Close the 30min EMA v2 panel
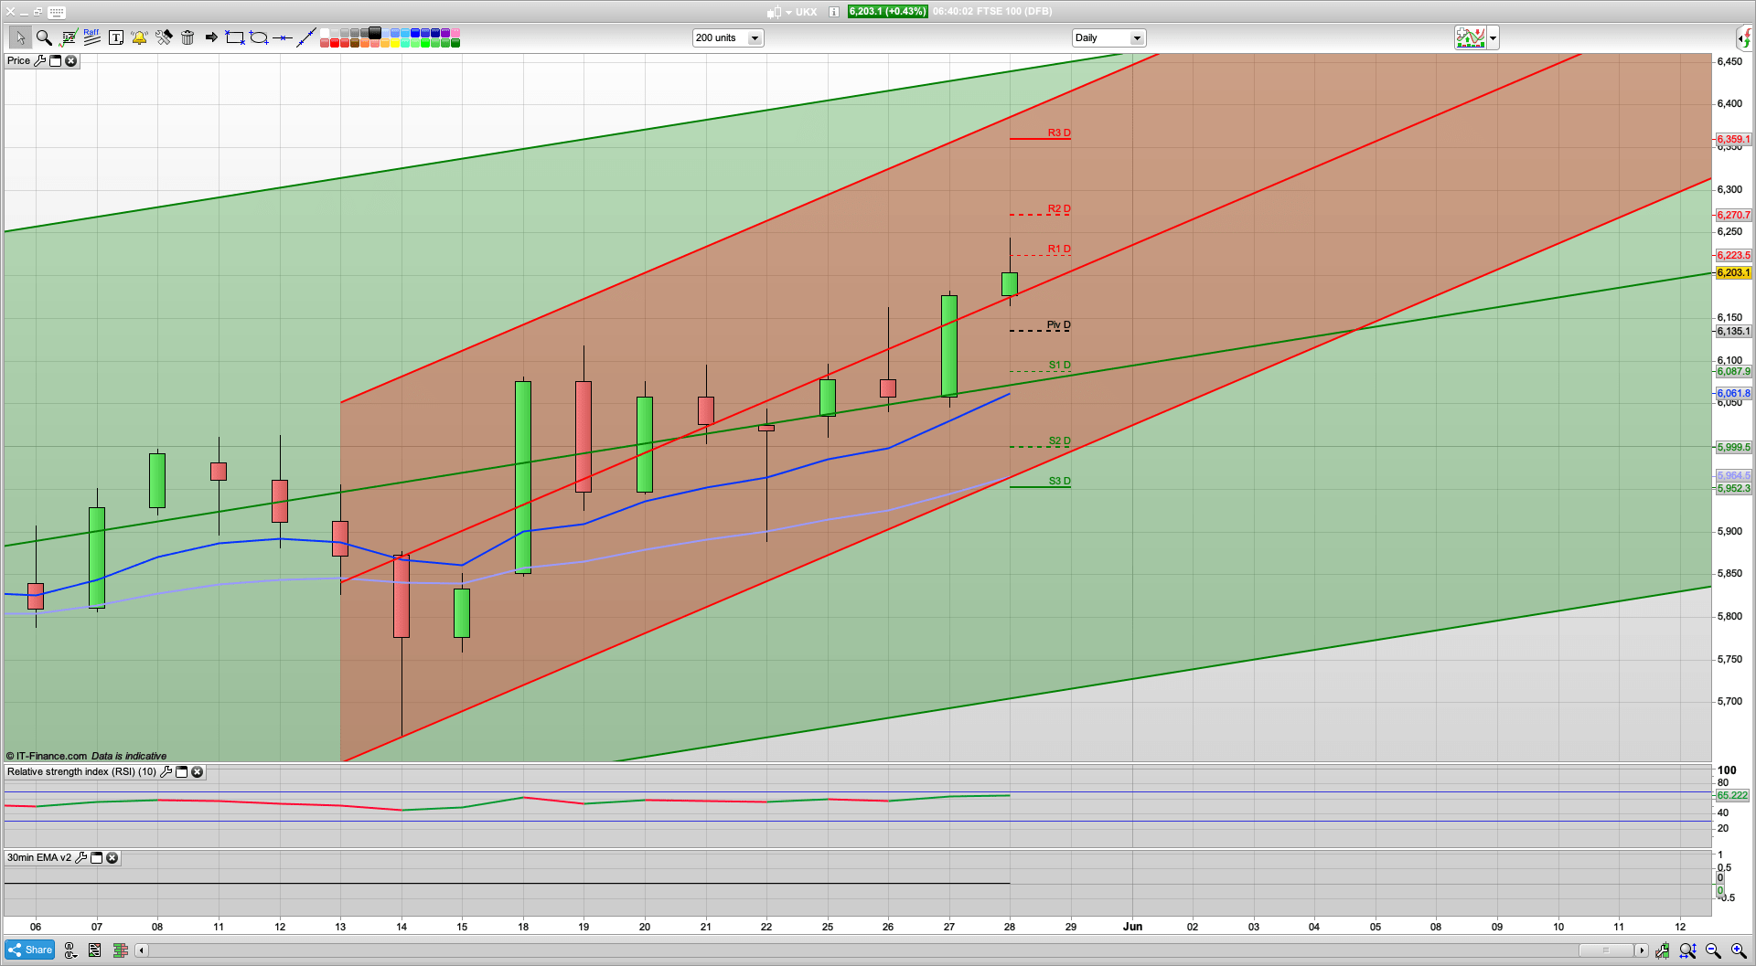The image size is (1756, 966). [112, 857]
